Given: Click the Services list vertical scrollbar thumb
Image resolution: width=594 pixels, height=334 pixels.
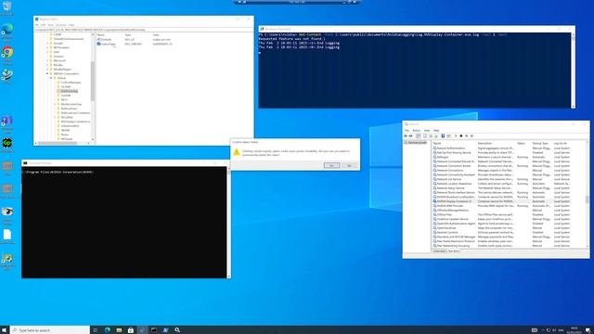Looking at the screenshot, I should [x=588, y=199].
